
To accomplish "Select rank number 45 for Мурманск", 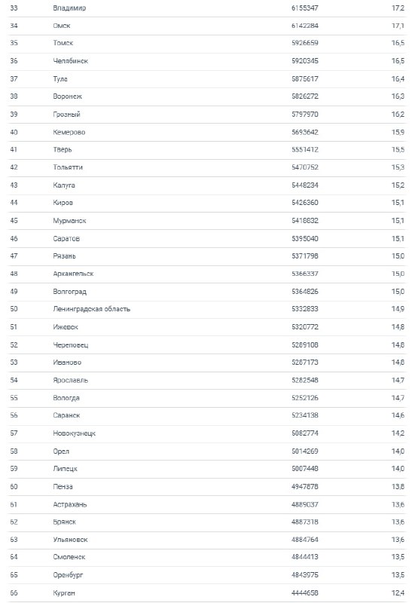I will (14, 221).
